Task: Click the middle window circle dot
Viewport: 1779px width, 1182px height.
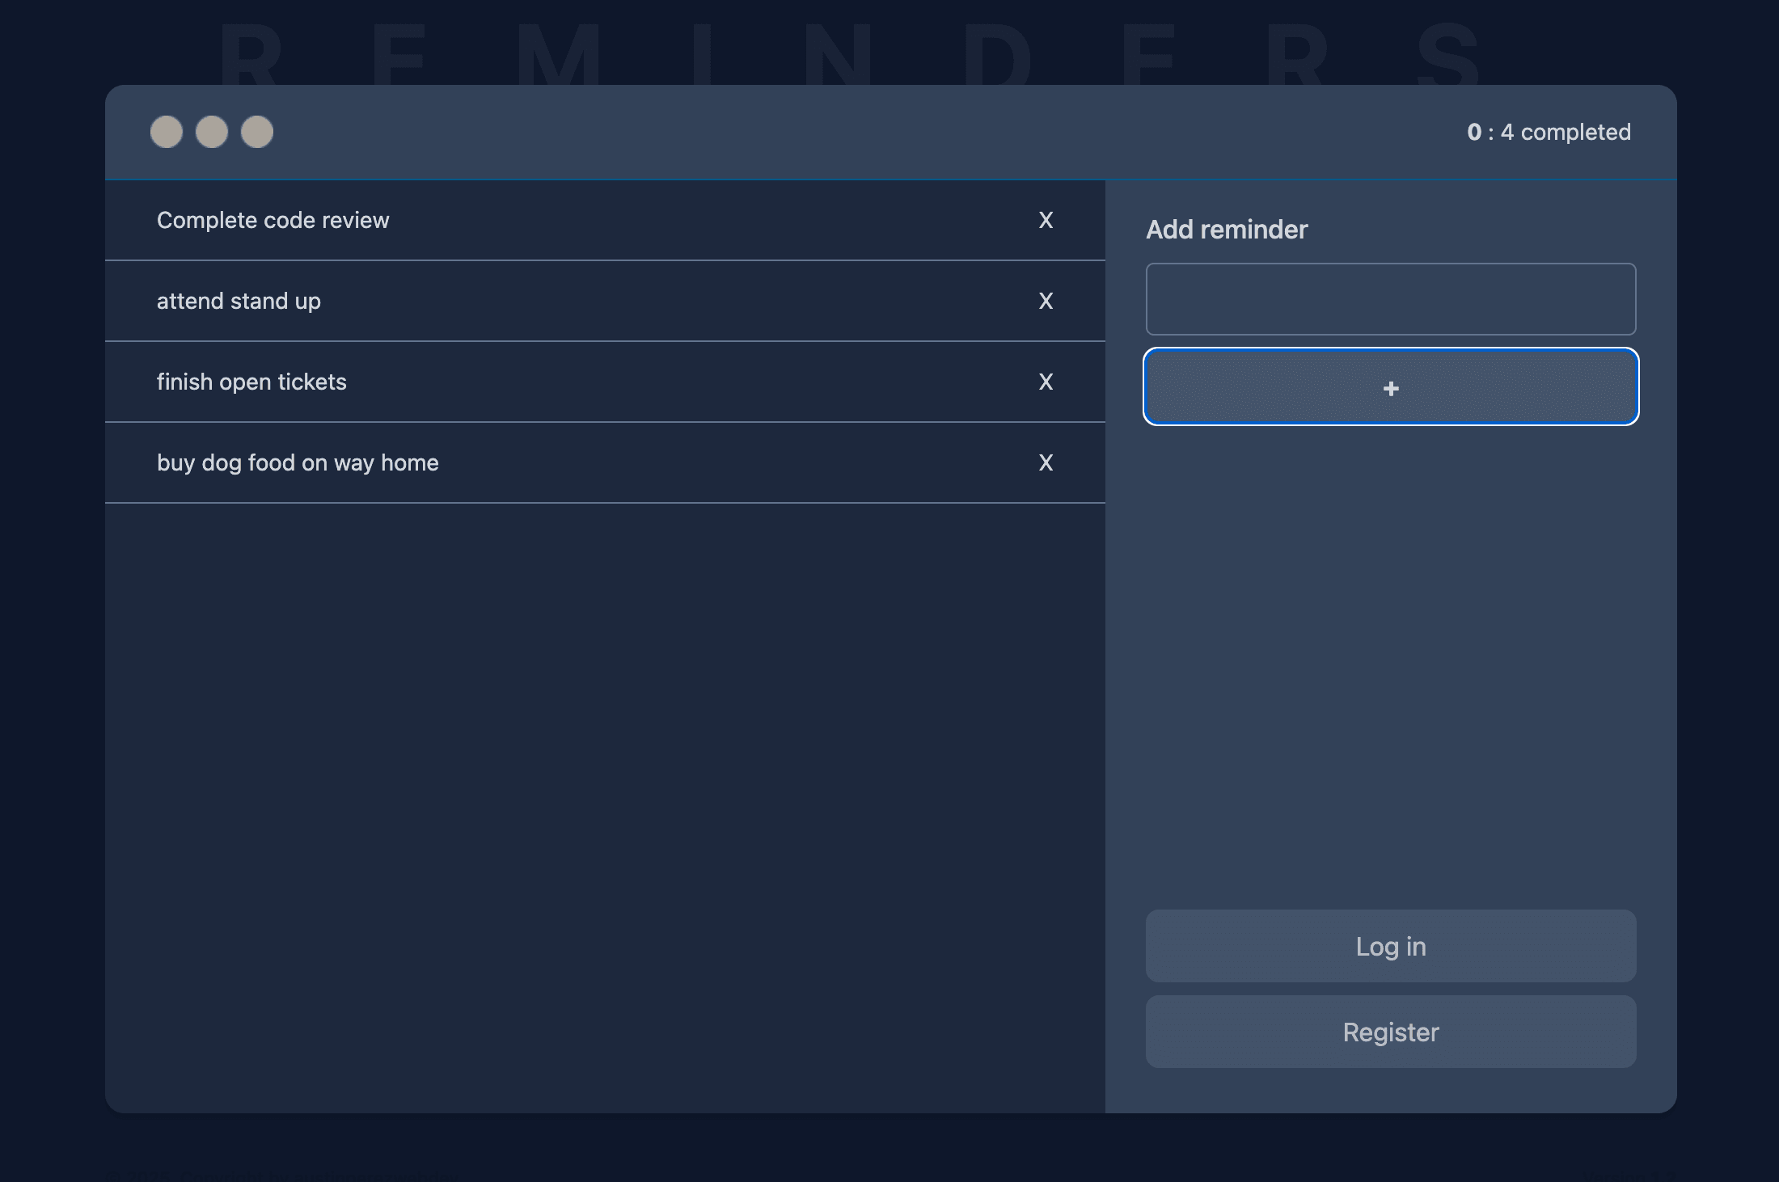Action: 212,132
